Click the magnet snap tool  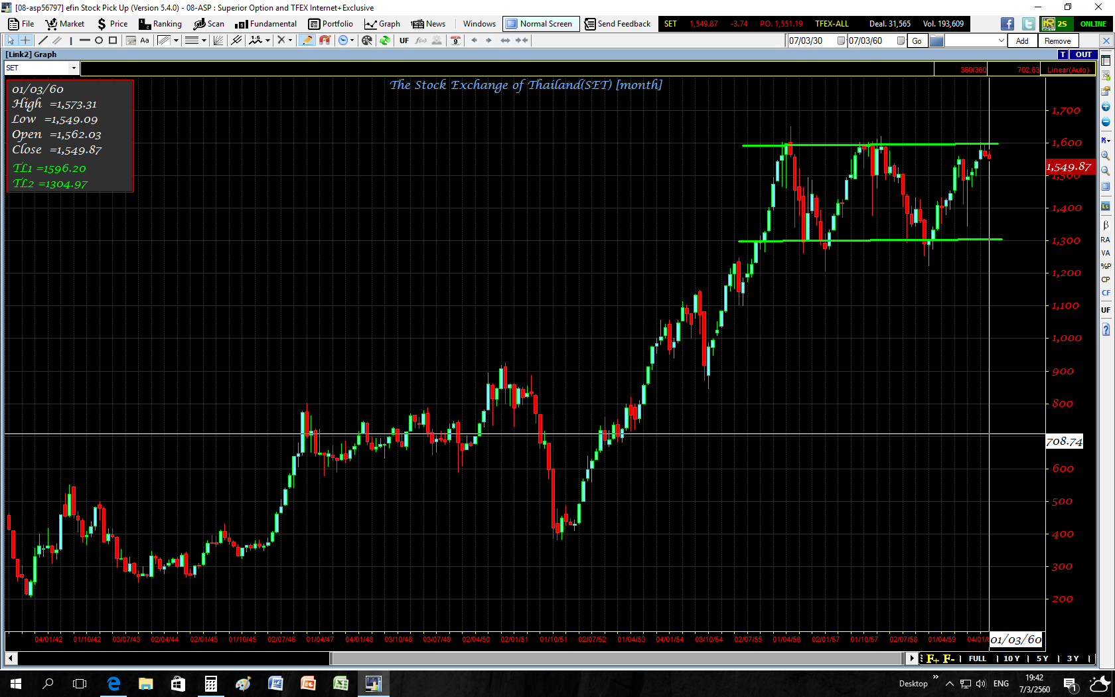325,40
